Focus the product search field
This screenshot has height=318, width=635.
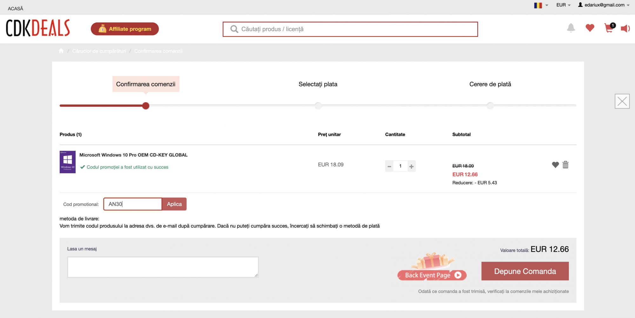point(350,29)
